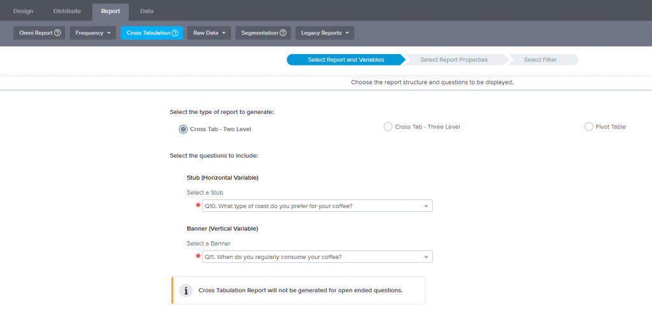Open the Select a Stub dropdown
The width and height of the screenshot is (652, 322).
(x=317, y=206)
